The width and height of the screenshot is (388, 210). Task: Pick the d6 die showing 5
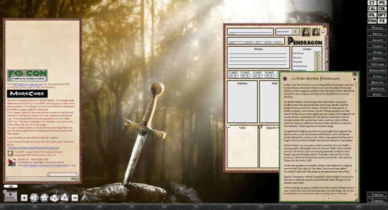[75, 197]
